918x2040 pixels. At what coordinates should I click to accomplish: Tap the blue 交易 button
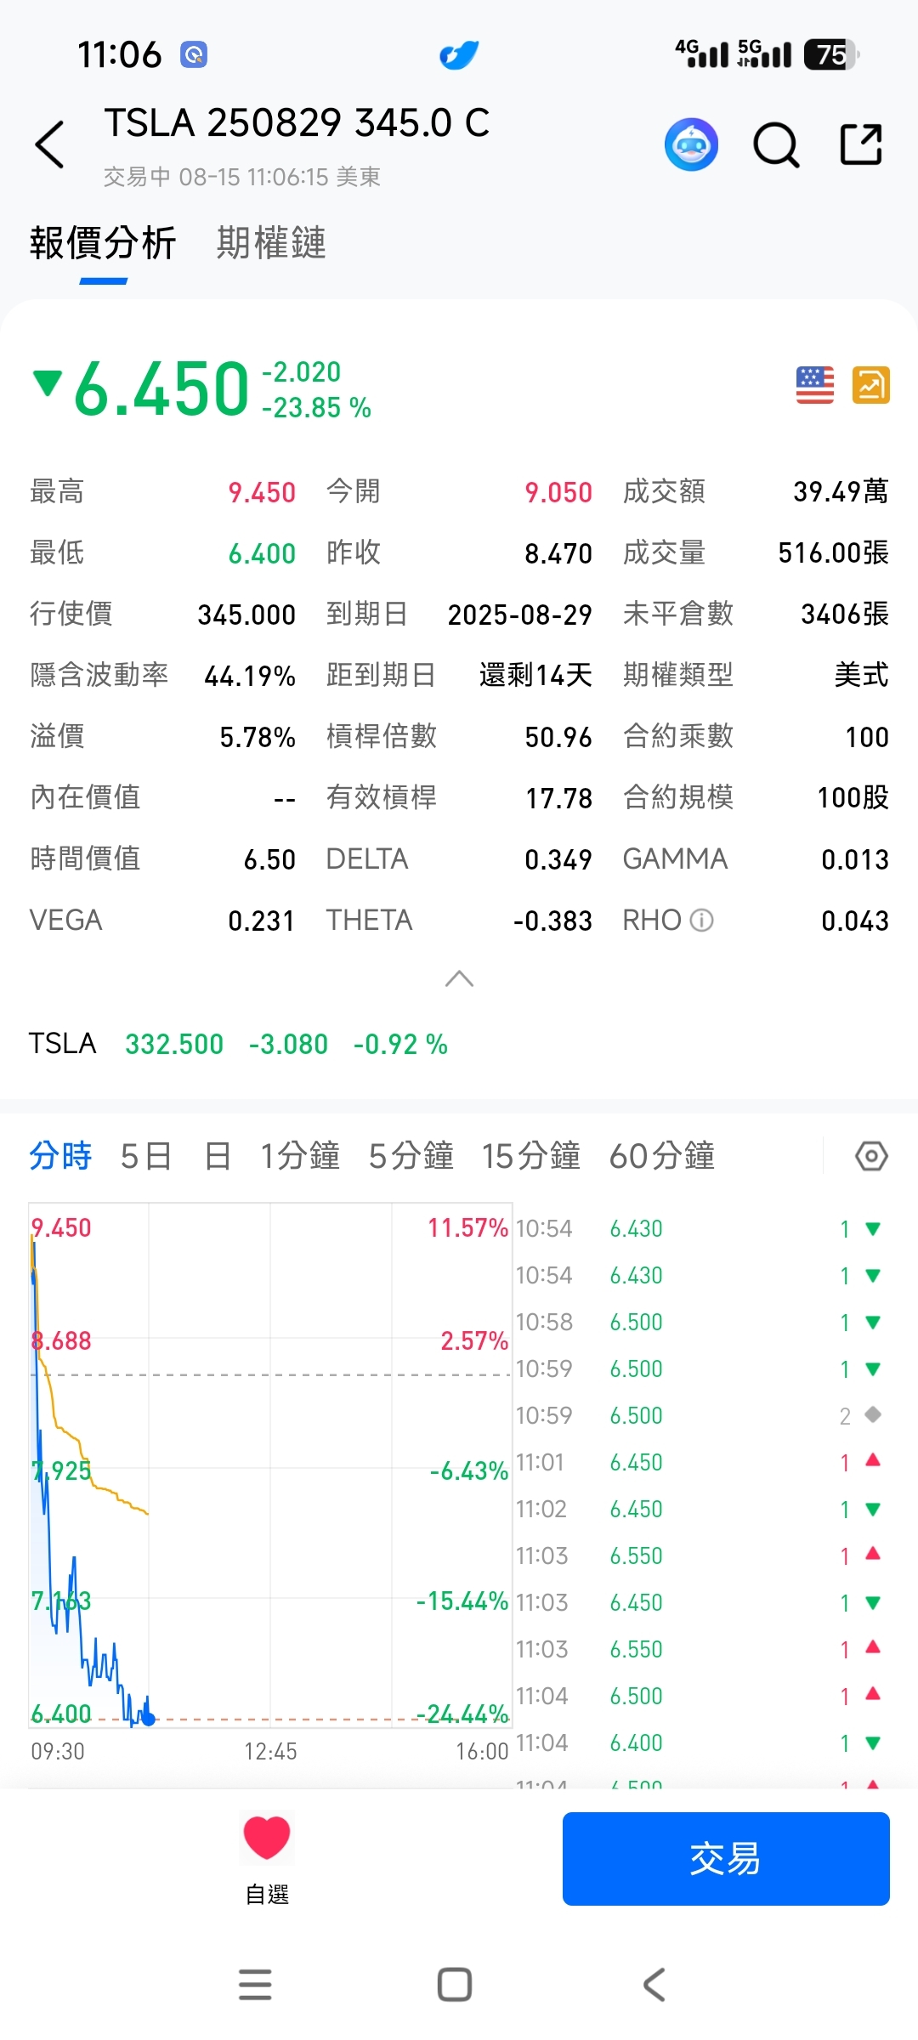(726, 1859)
